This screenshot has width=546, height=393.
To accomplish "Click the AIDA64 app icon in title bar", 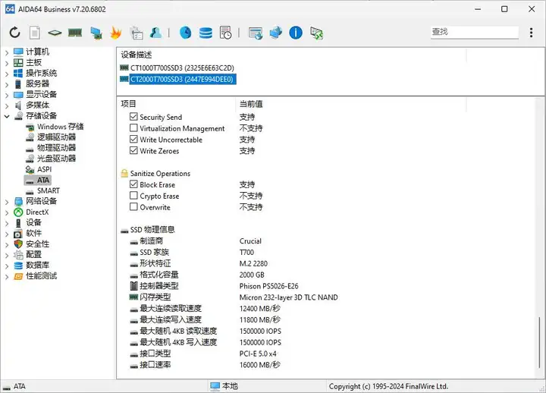I will (10, 9).
